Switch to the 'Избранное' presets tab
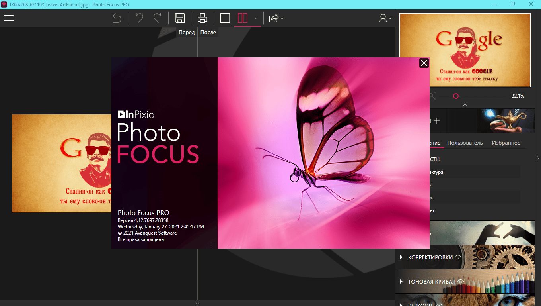This screenshot has height=306, width=541. (x=506, y=143)
